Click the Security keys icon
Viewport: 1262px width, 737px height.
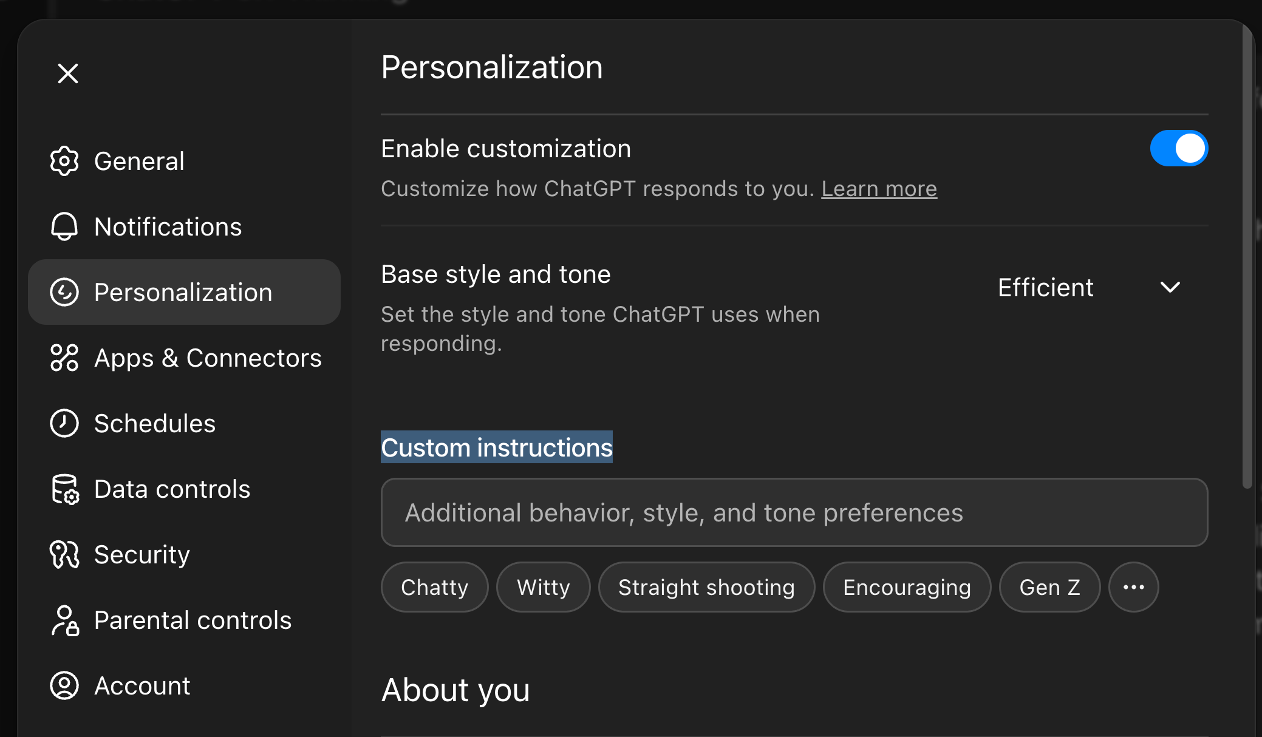pos(64,554)
